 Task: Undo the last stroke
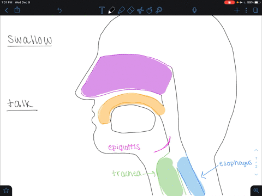pyautogui.click(x=59, y=10)
